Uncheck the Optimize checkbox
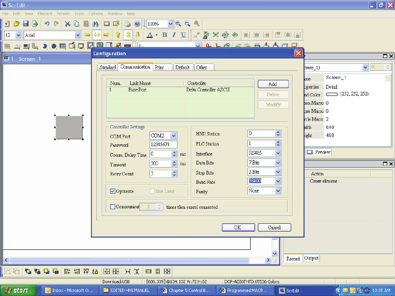This screenshot has width=395, height=296. coord(113,191)
